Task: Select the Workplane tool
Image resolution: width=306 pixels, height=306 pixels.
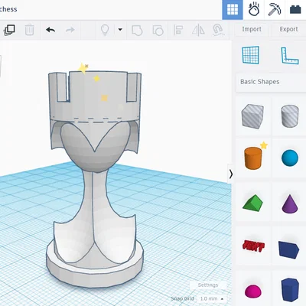Action: pyautogui.click(x=250, y=55)
